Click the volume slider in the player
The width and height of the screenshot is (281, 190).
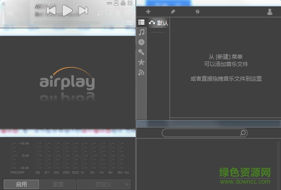(3, 13)
